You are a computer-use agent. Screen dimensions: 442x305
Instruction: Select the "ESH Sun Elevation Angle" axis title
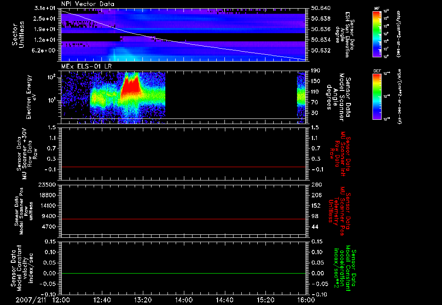coord(344,35)
